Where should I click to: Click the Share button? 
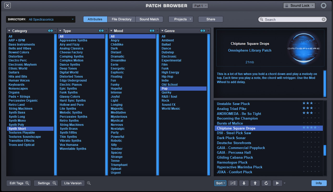[x=211, y=19]
